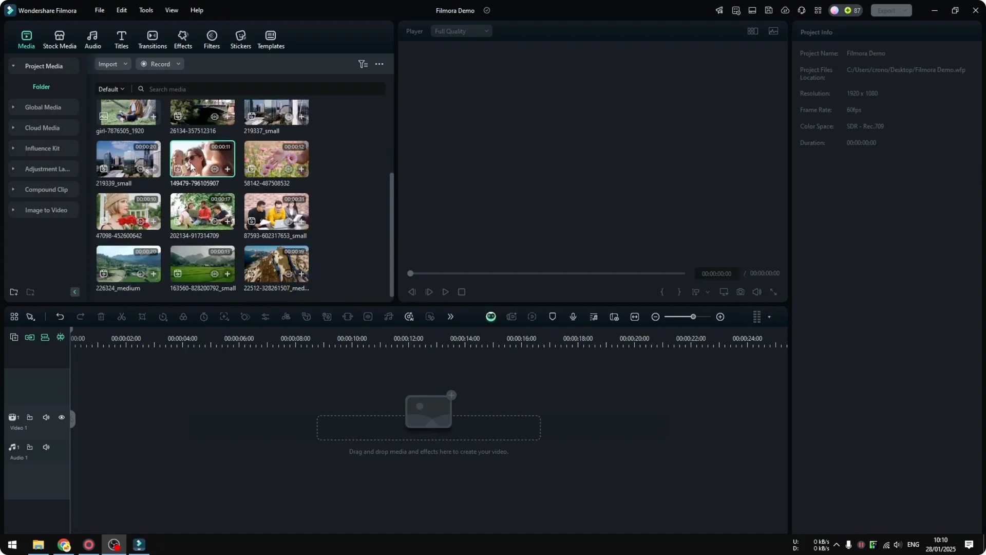This screenshot has height=555, width=986.
Task: Open the Default sort dropdown above media list
Action: (x=111, y=89)
